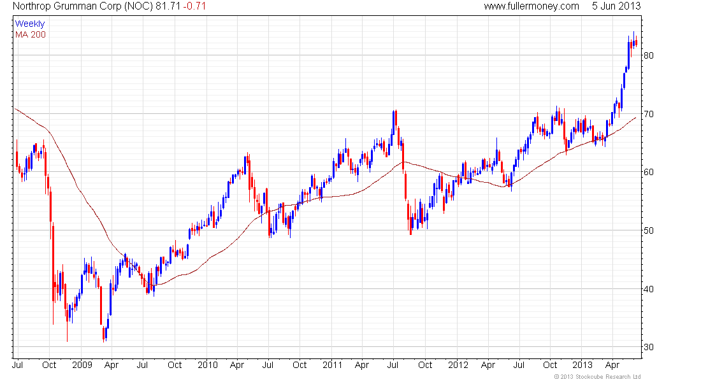Screen dimensions: 701x382
Task: Click the 30 price axis label
Action: 649,348
